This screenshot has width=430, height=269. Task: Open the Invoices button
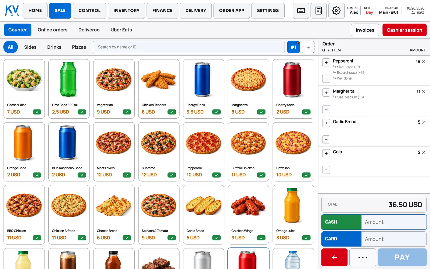coord(365,30)
